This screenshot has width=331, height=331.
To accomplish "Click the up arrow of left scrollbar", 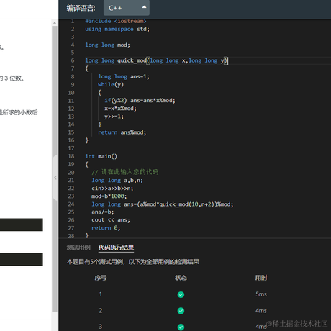I will coord(55,23).
